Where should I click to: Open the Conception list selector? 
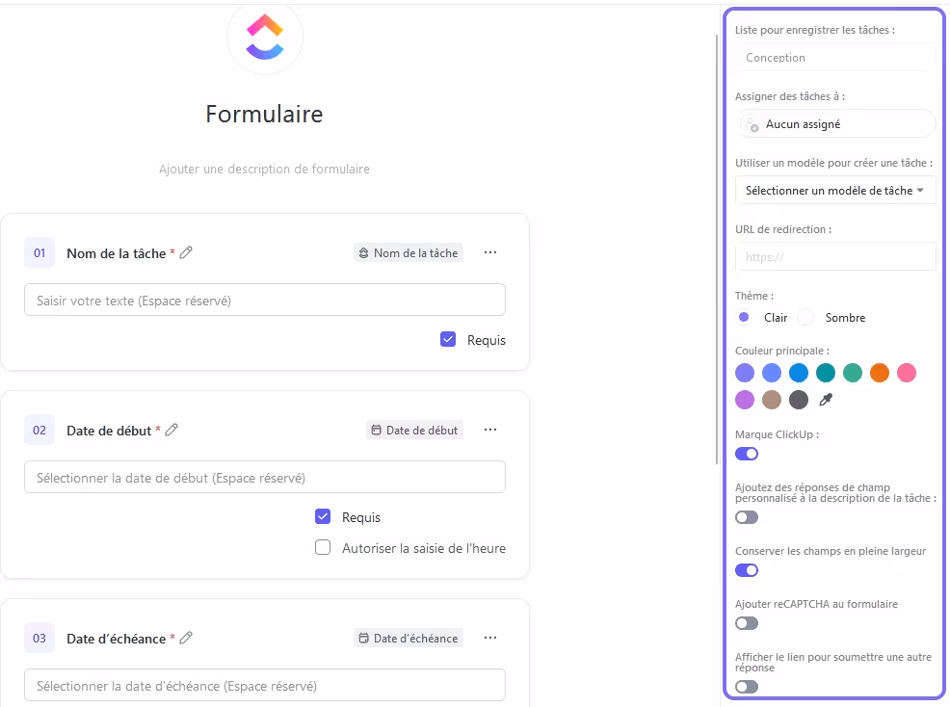(835, 58)
